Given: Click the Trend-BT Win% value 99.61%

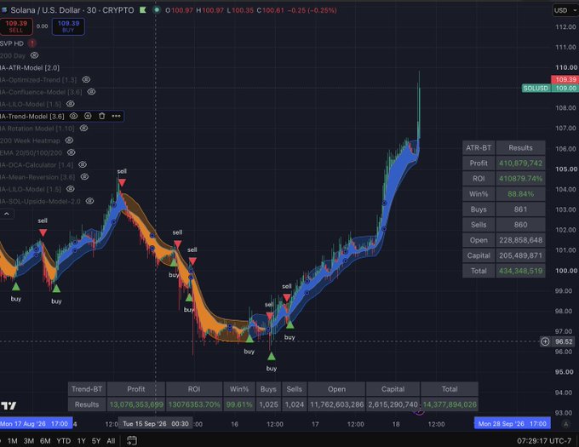Looking at the screenshot, I should coord(239,404).
